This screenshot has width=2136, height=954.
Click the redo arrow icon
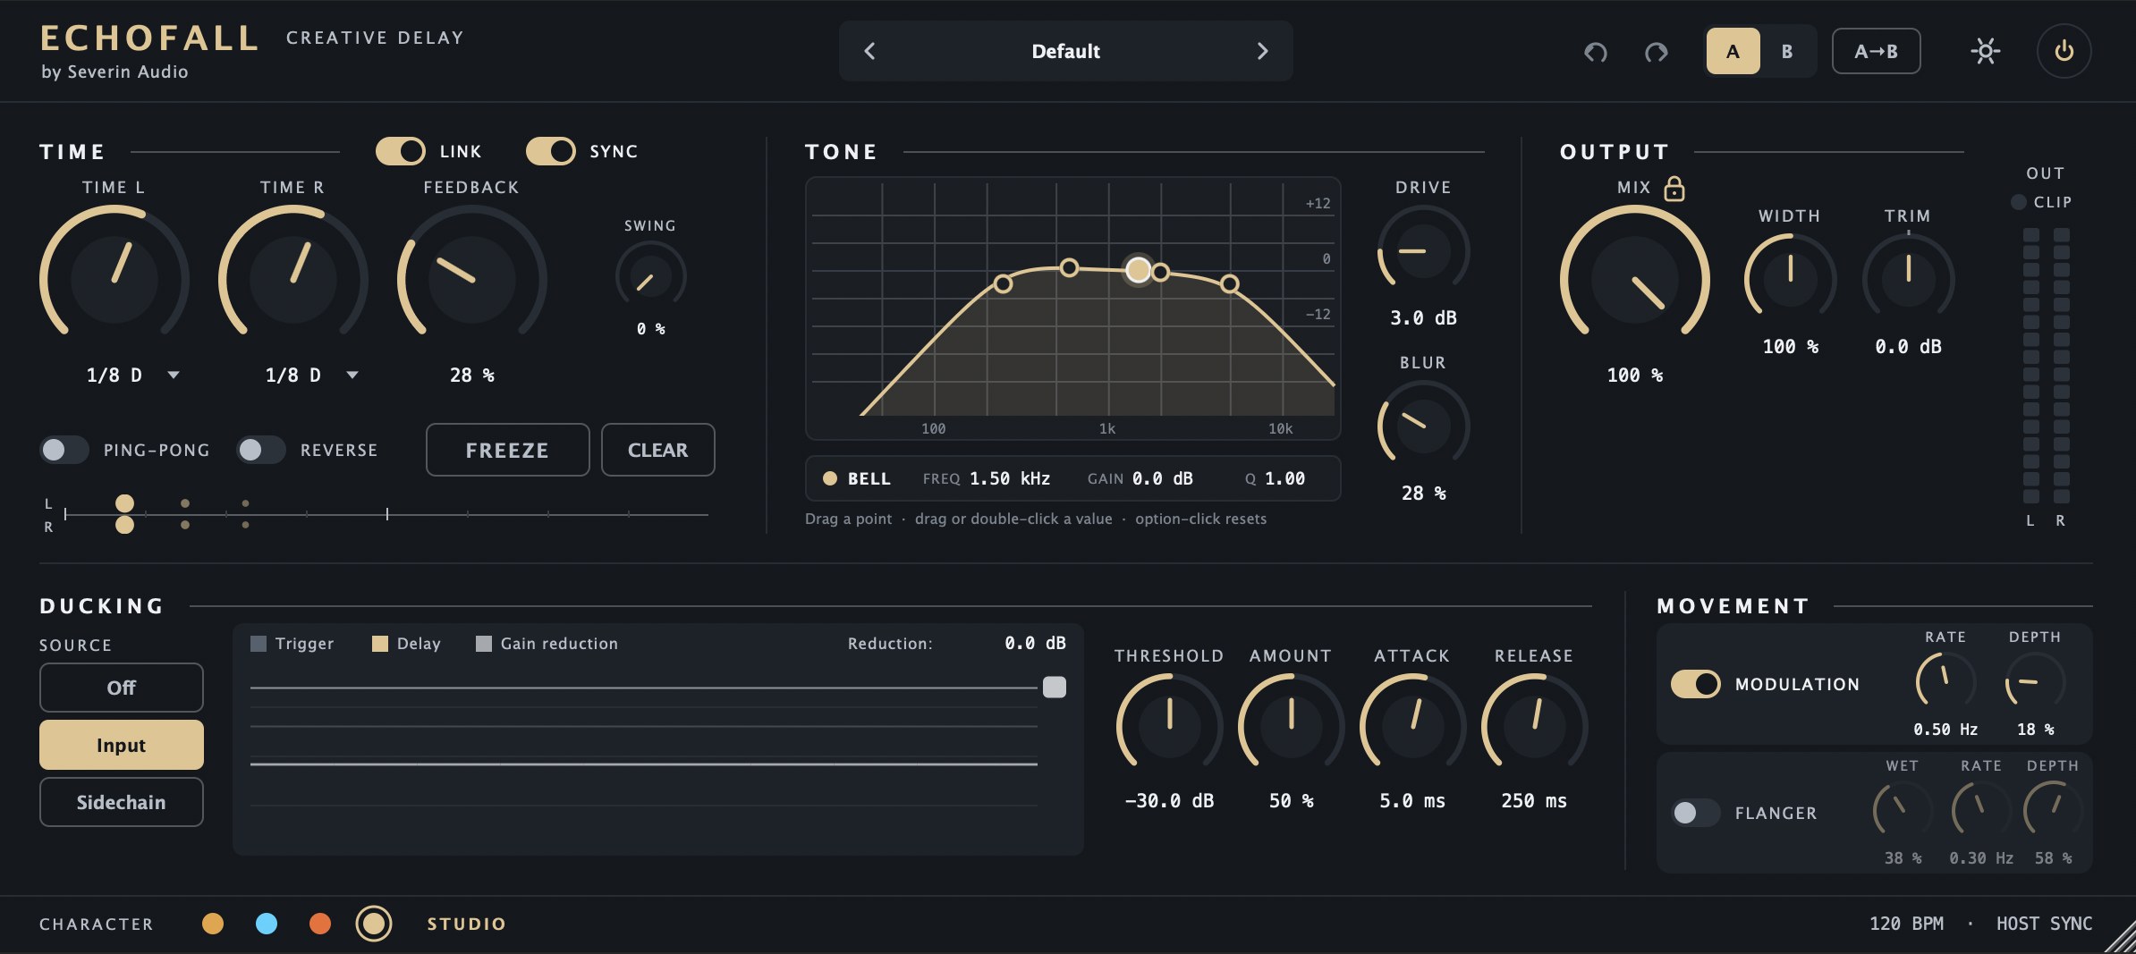pyautogui.click(x=1656, y=52)
